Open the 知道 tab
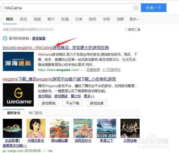Viewport: 179px width, 153px height. 65,19
